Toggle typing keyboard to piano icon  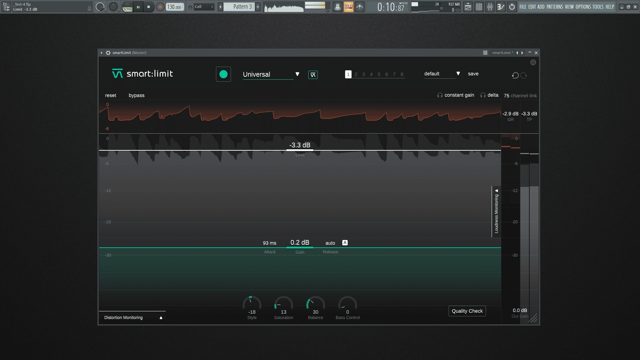tap(348, 7)
